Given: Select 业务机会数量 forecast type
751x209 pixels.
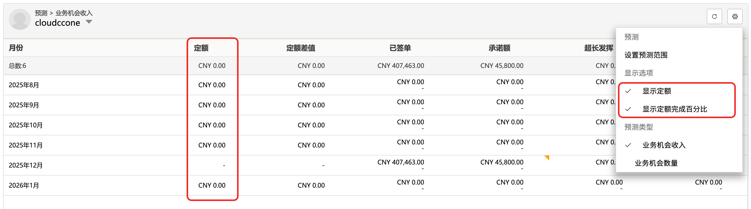Looking at the screenshot, I should [656, 163].
